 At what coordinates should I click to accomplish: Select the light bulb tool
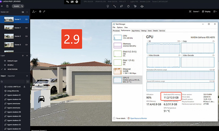(x=108, y=6)
